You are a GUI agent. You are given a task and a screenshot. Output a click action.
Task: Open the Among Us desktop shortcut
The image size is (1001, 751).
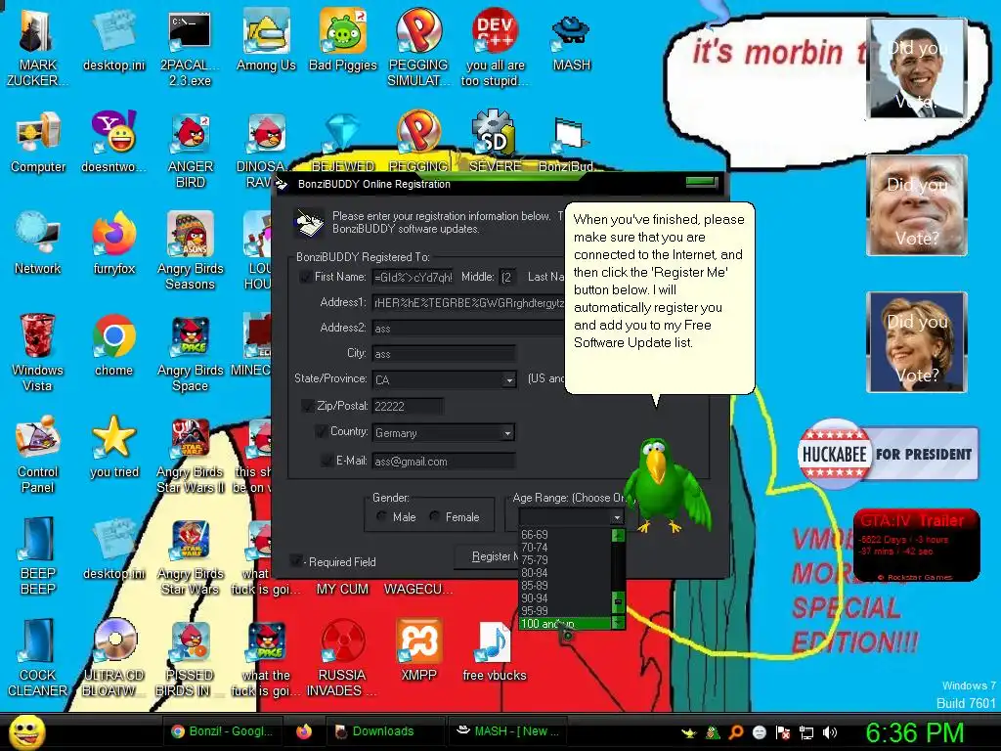tap(266, 39)
